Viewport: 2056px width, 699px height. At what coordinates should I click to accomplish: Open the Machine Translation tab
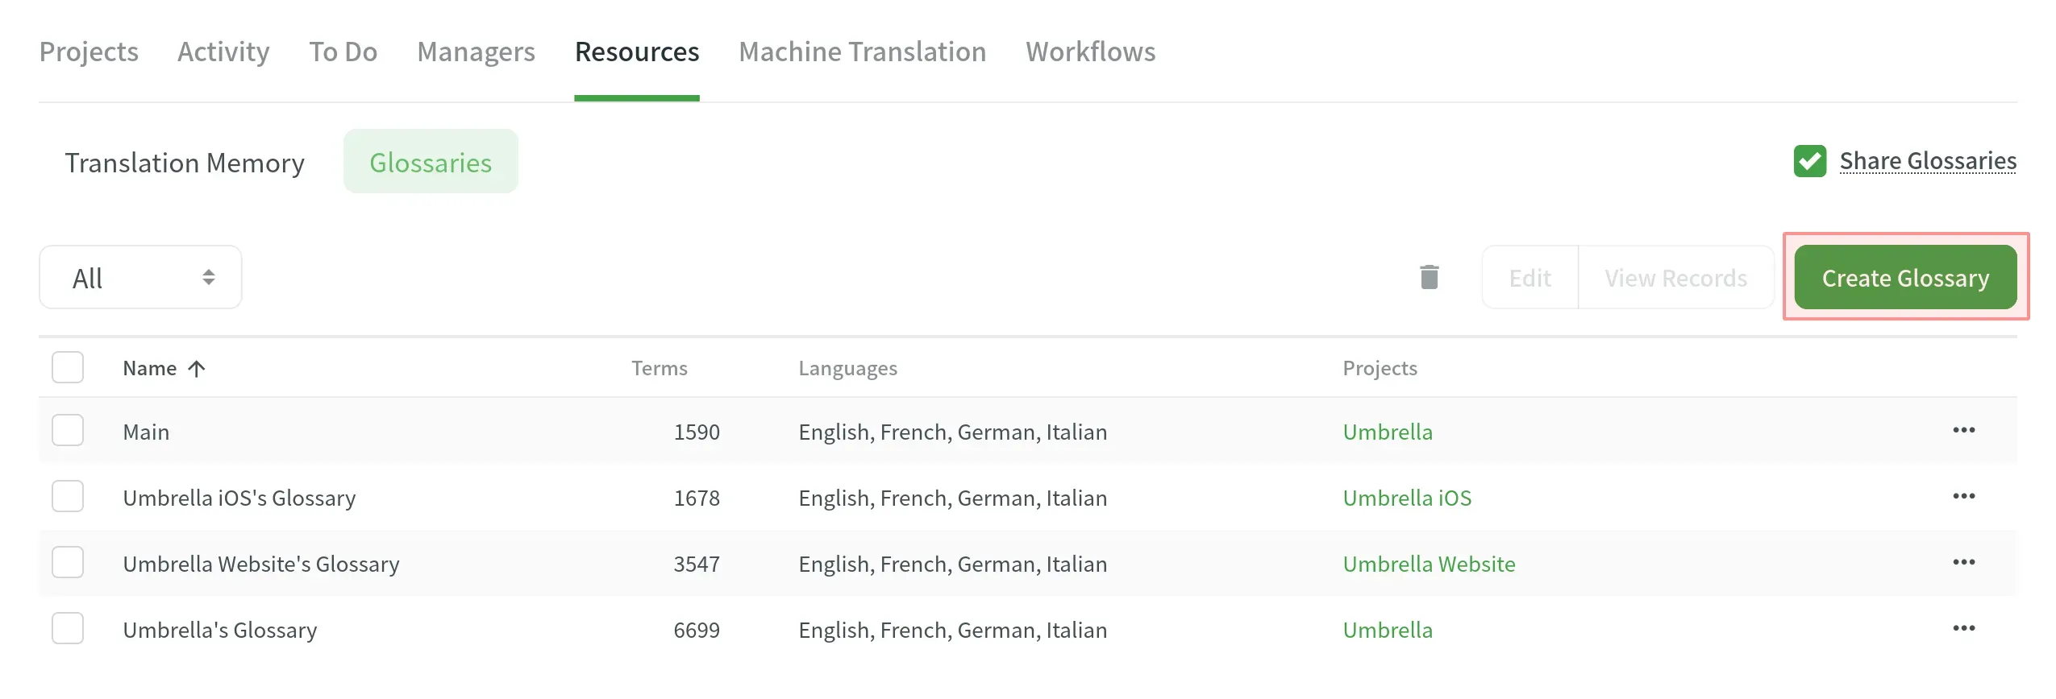point(862,52)
